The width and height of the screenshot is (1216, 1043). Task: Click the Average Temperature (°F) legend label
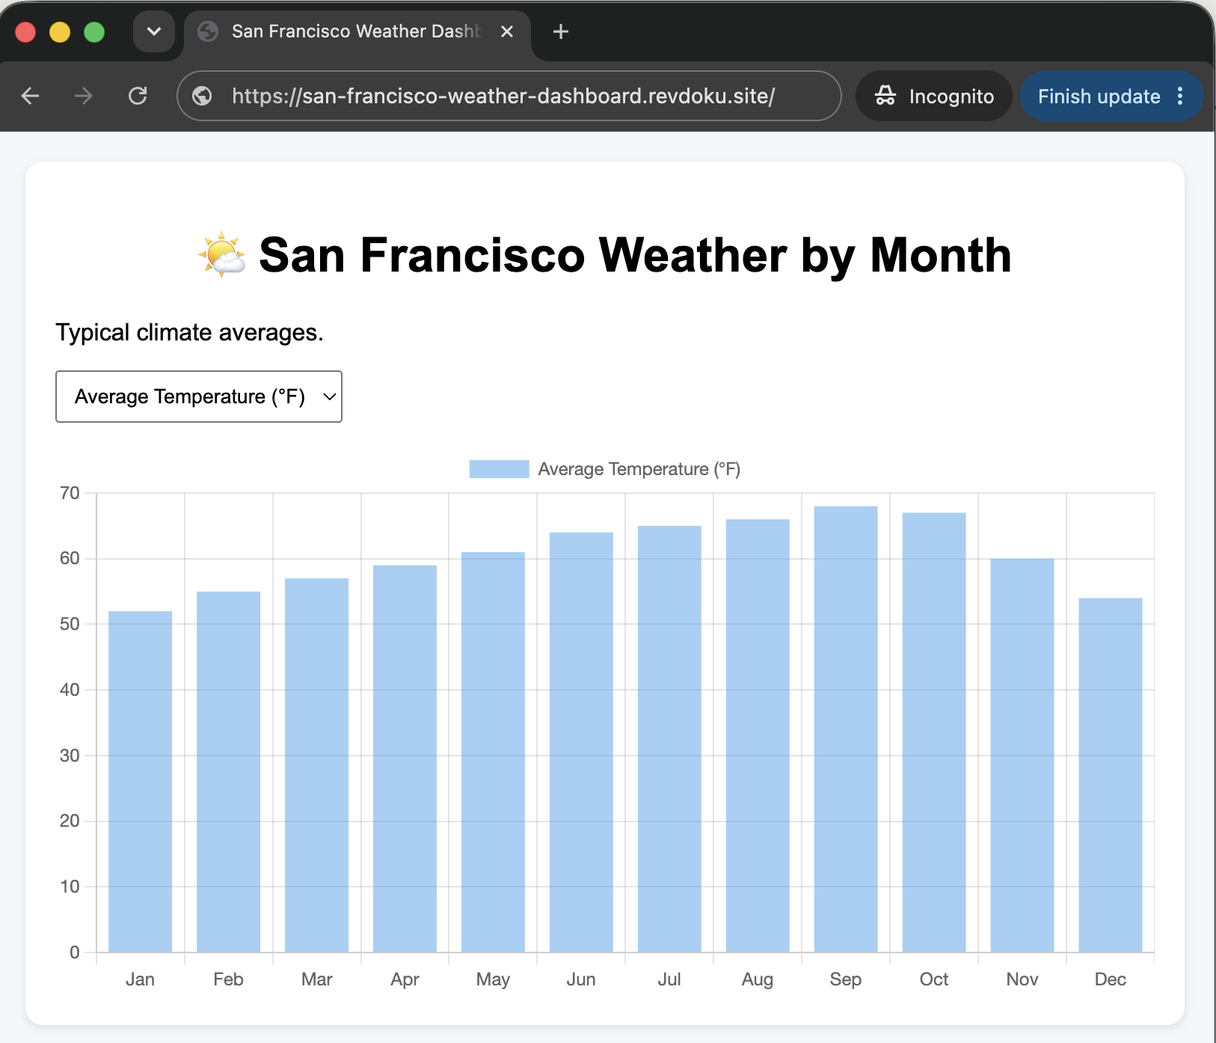point(639,469)
